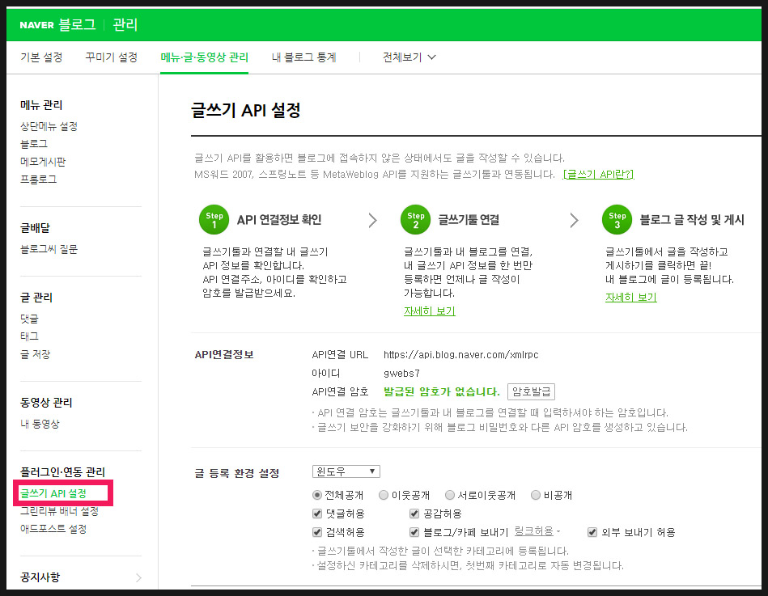Click the 글 관리 sidebar heading
Image resolution: width=768 pixels, height=596 pixels.
coord(36,297)
